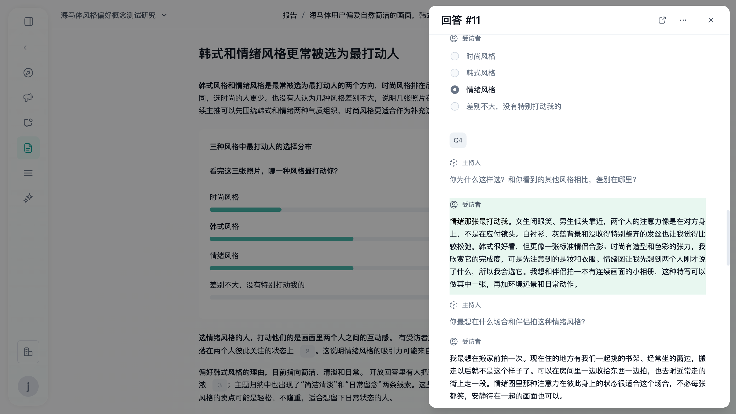736x414 pixels.
Task: Open the more options ellipsis menu
Action: click(683, 20)
